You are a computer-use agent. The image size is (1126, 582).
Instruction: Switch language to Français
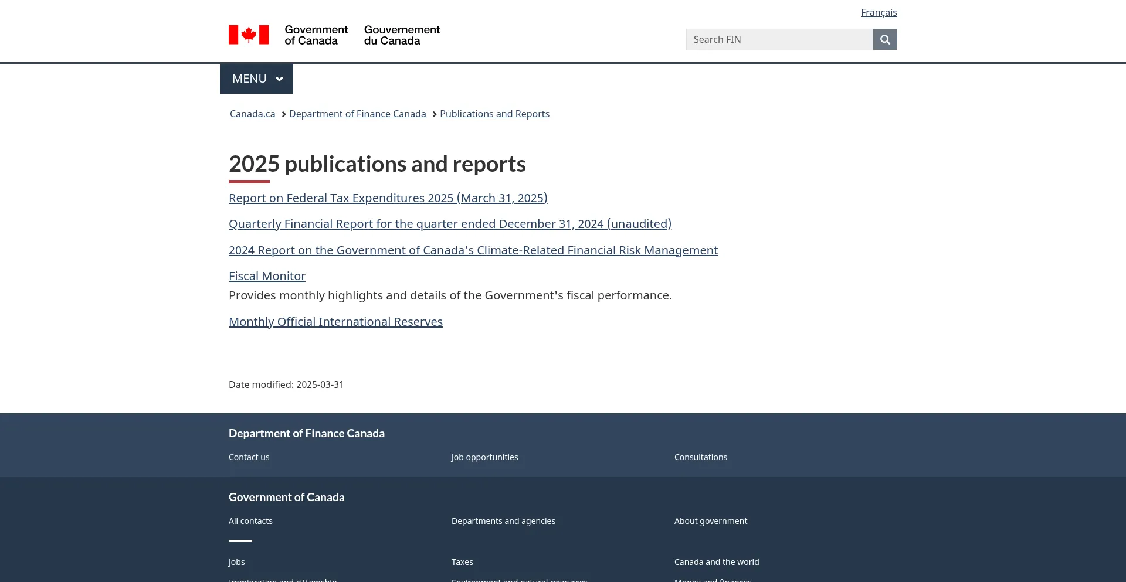tap(879, 12)
